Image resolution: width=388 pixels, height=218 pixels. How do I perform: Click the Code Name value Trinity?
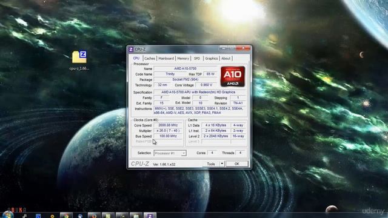click(x=170, y=74)
